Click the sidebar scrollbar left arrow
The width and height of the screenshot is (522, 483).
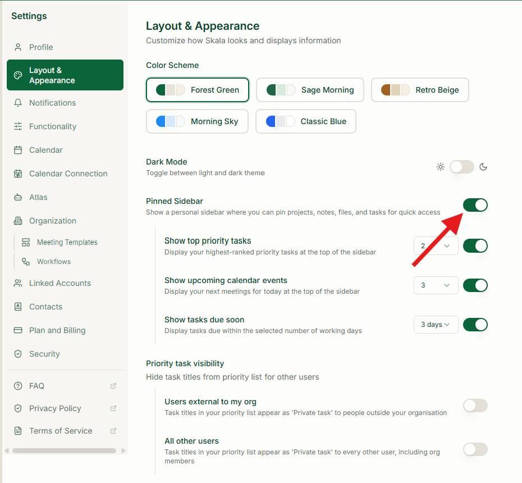tap(7, 450)
